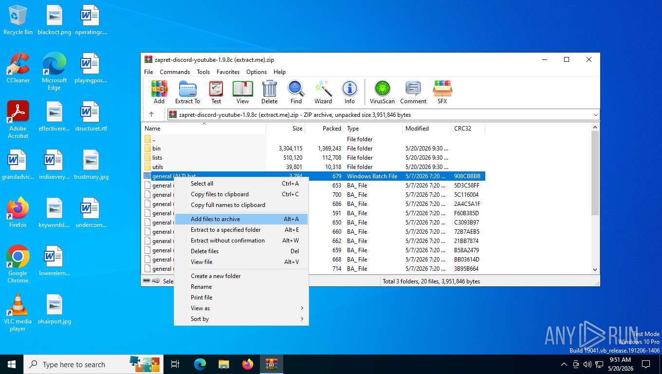This screenshot has height=374, width=662.
Task: Choose Rename in context menu
Action: [x=241, y=287]
